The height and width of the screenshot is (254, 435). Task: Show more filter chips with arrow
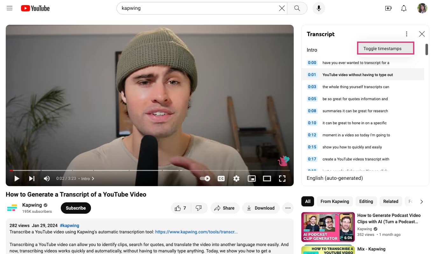pyautogui.click(x=422, y=202)
